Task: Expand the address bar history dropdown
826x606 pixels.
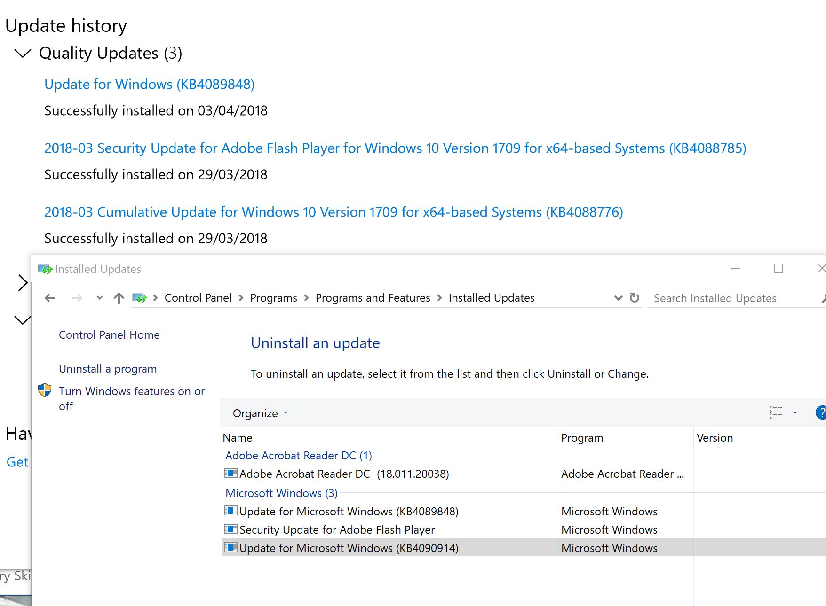Action: pyautogui.click(x=618, y=298)
